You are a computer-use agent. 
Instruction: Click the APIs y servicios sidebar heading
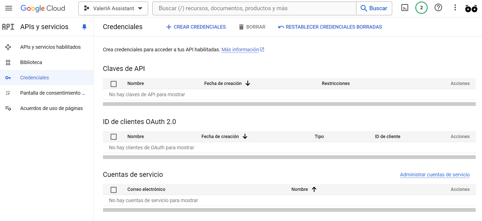point(44,27)
